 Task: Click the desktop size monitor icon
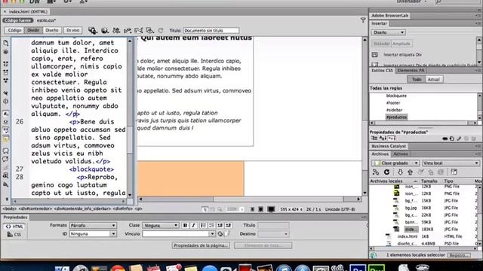click(x=271, y=209)
